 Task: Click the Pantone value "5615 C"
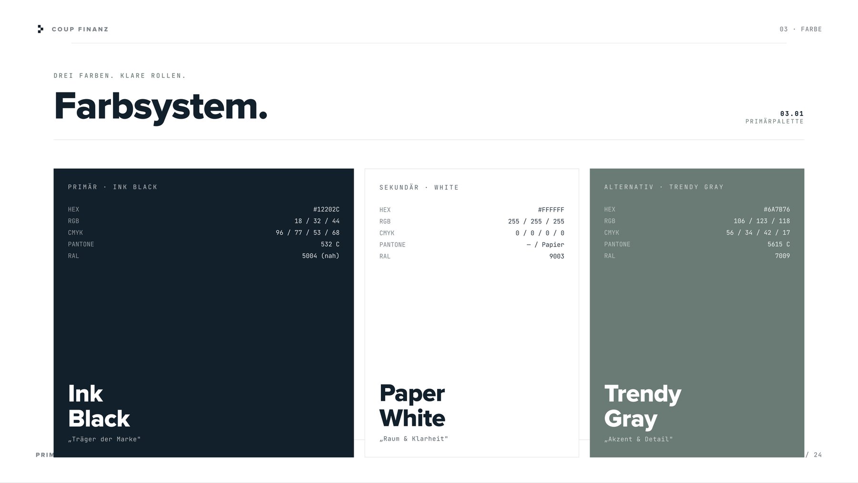pos(779,244)
